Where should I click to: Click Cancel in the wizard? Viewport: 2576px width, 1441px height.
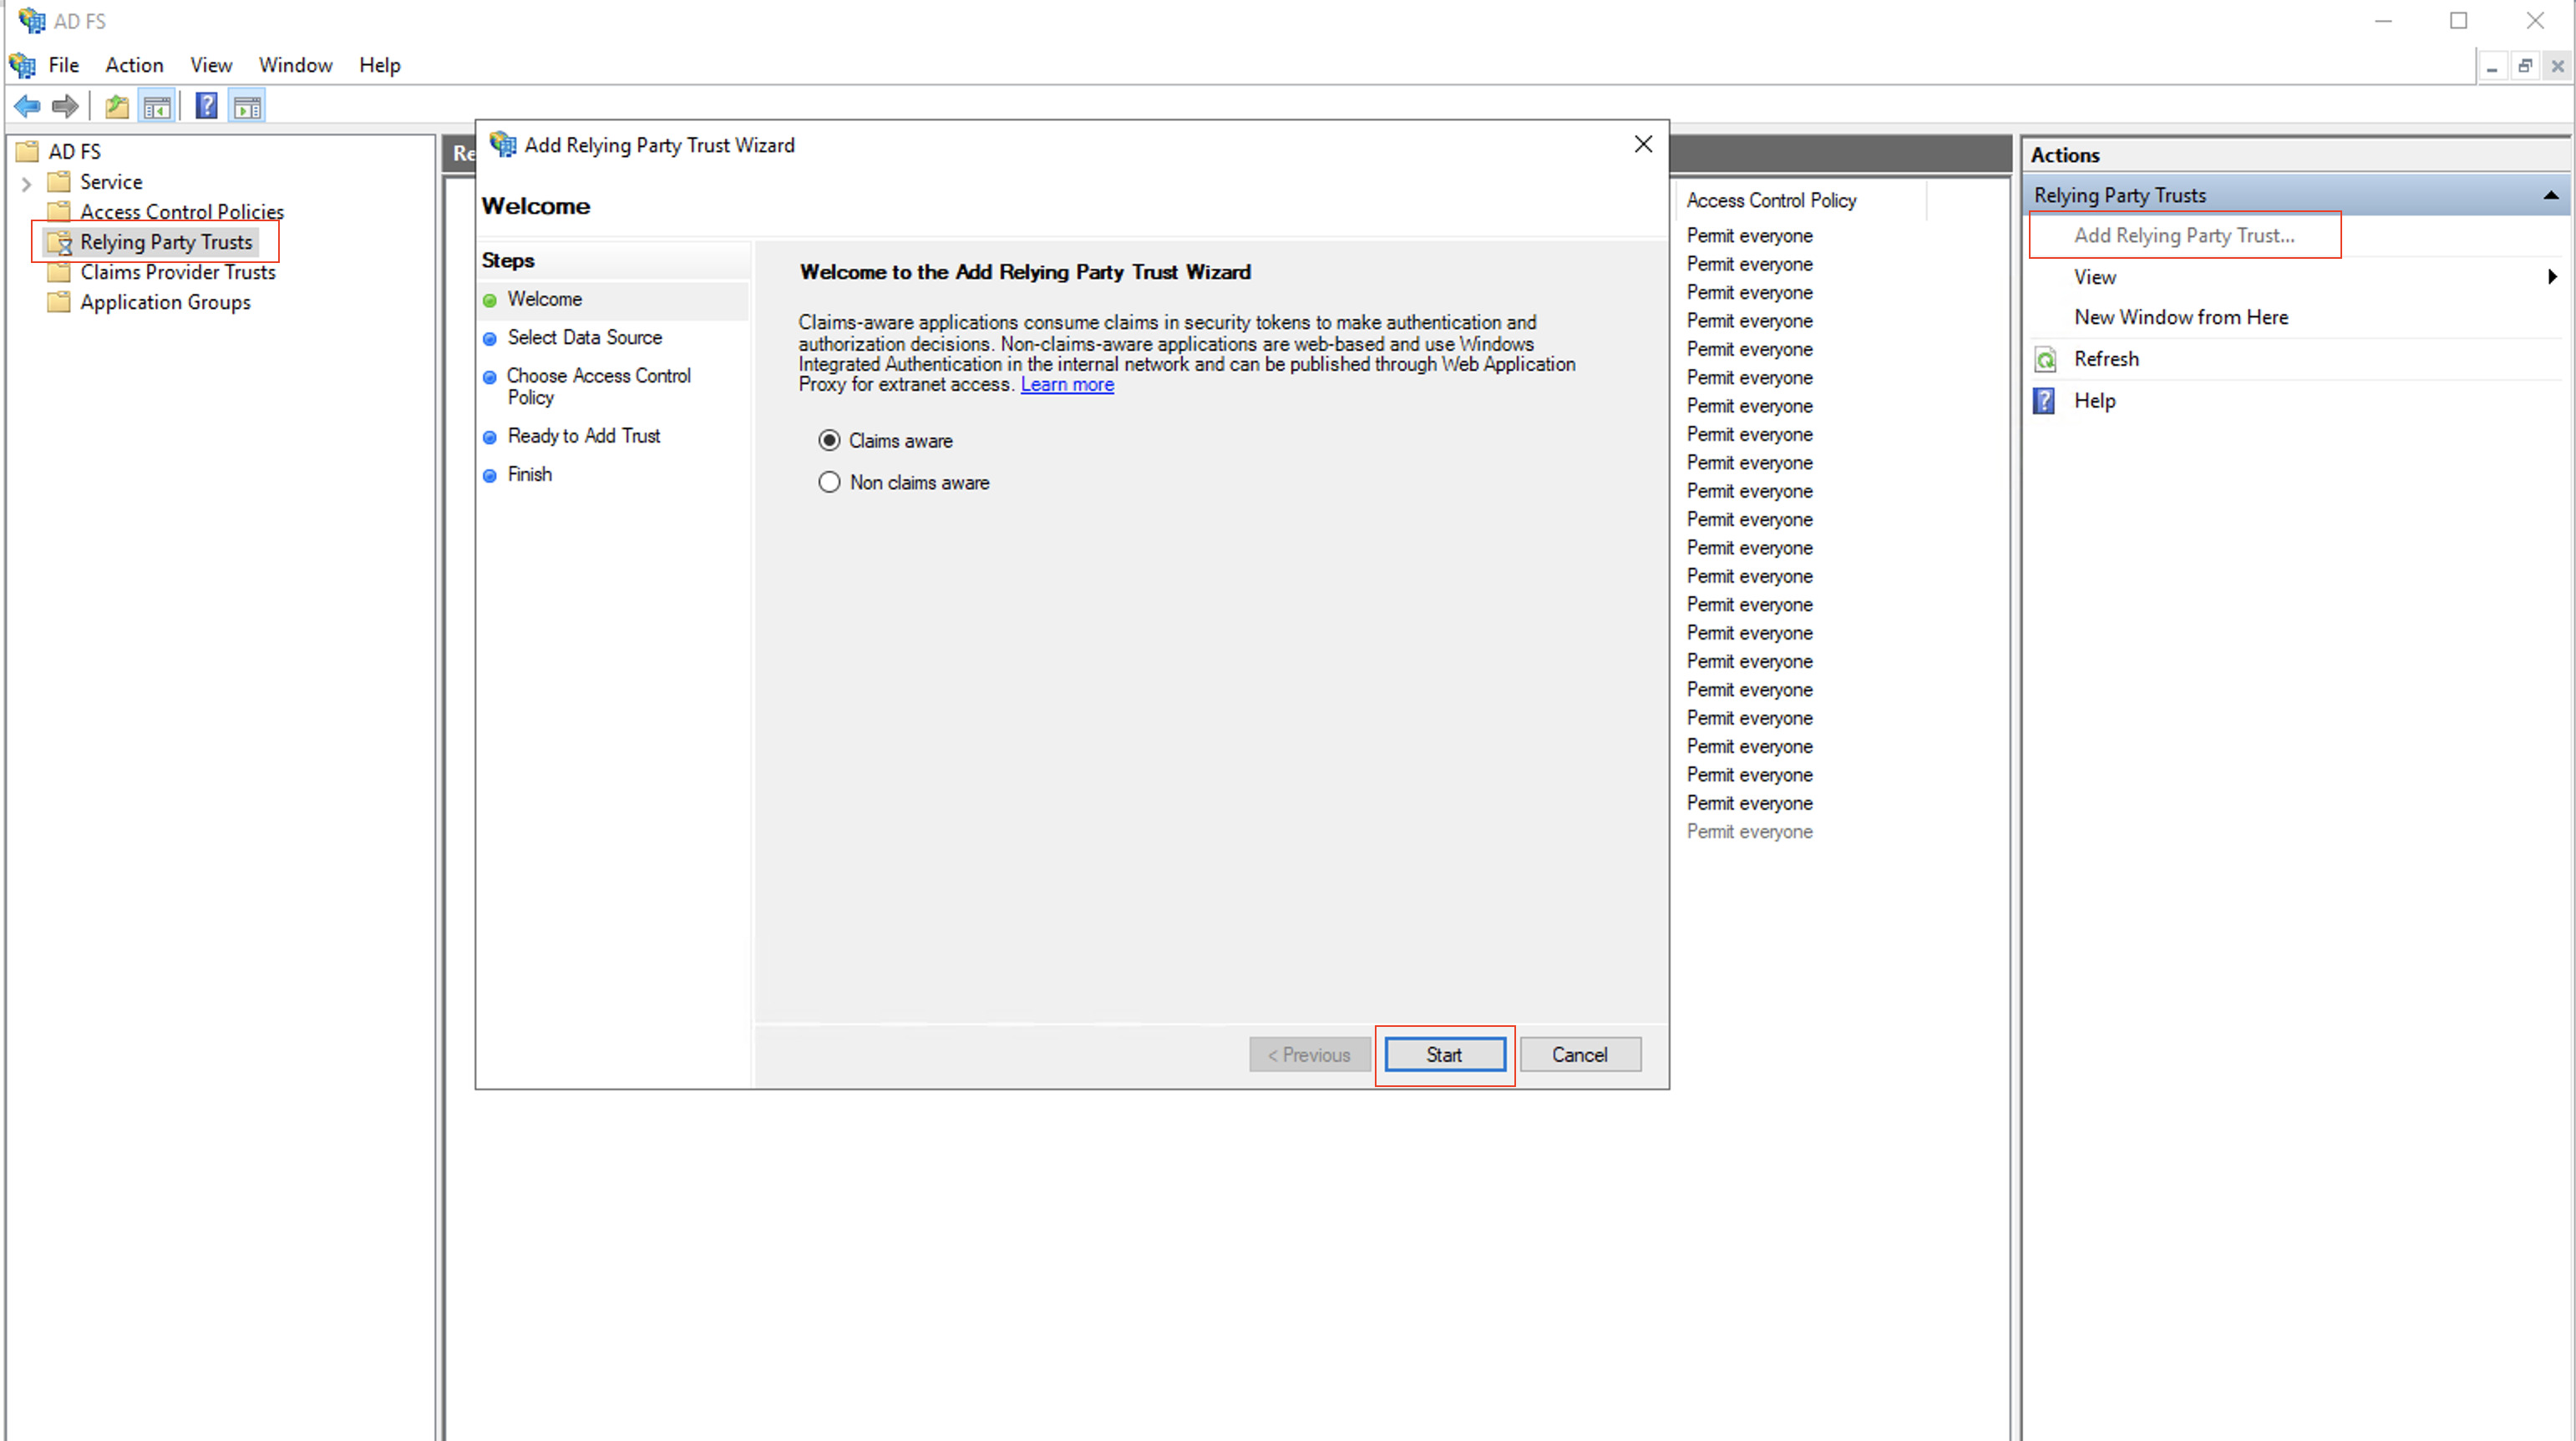[x=1580, y=1054]
